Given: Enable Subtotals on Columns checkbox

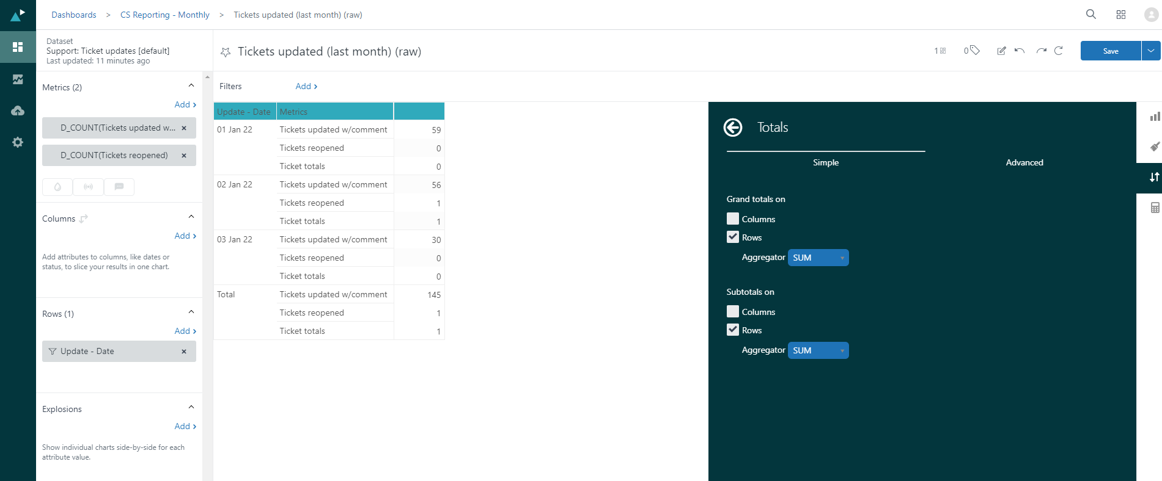Looking at the screenshot, I should coord(733,312).
